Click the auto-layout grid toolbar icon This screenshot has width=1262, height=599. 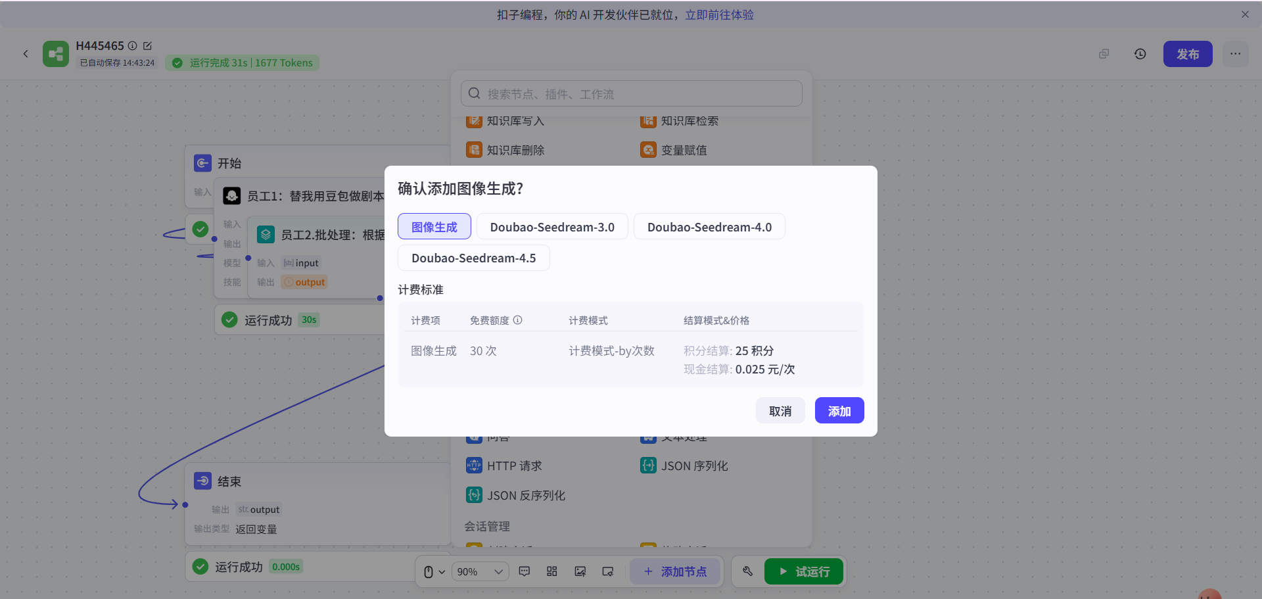[x=552, y=571]
